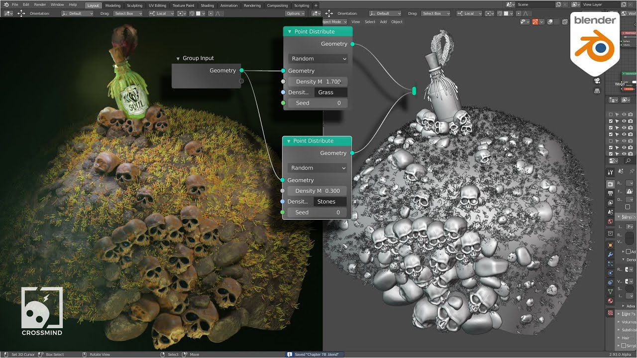Click the Texture properties checkerboard icon
This screenshot has width=637, height=358.
click(x=611, y=313)
